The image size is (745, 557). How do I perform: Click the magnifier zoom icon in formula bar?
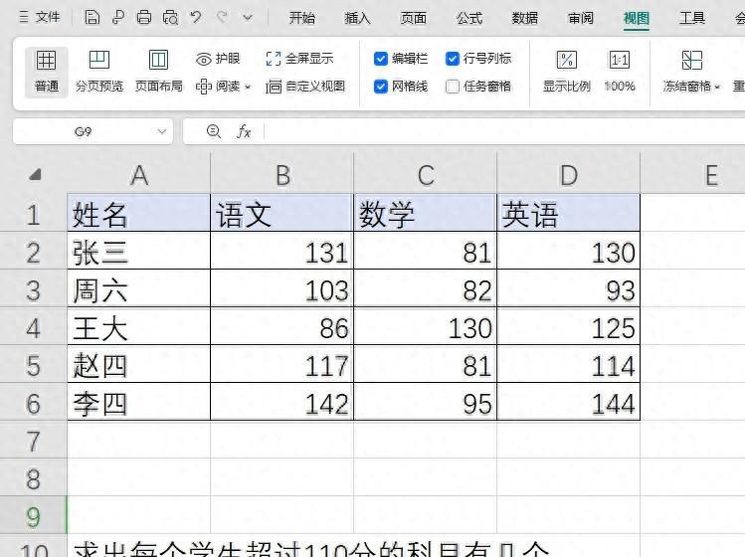coord(214,131)
